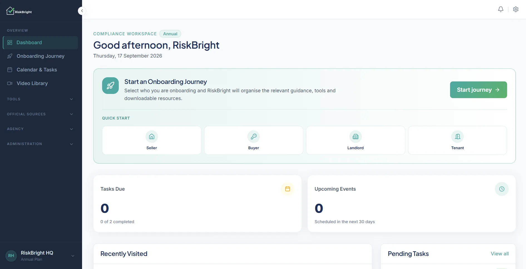Open Calendar & Tasks page

point(40,70)
